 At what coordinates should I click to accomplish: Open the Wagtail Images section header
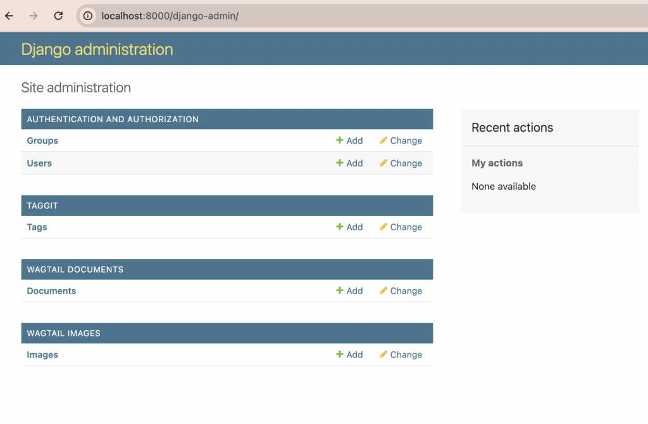(64, 334)
